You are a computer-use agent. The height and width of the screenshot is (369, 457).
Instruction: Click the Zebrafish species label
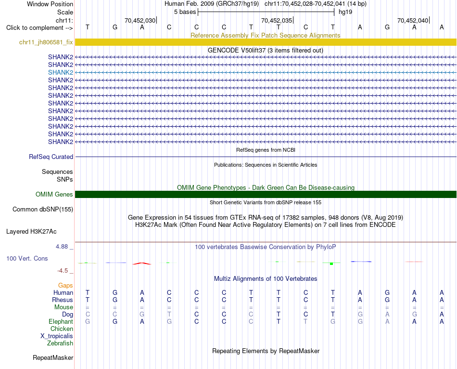point(60,343)
